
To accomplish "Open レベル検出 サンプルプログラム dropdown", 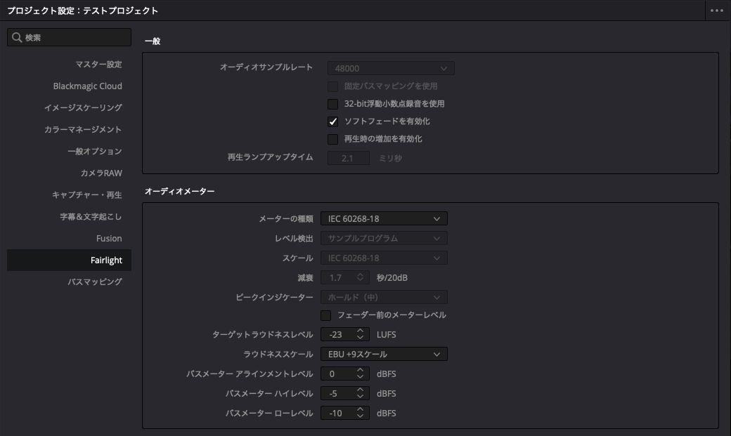I will pyautogui.click(x=384, y=238).
